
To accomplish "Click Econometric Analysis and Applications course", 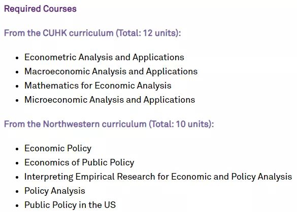I will pos(104,57).
